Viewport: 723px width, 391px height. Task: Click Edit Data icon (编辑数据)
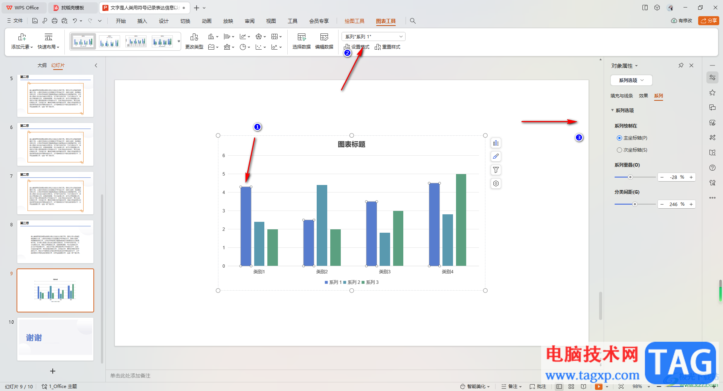pos(324,41)
